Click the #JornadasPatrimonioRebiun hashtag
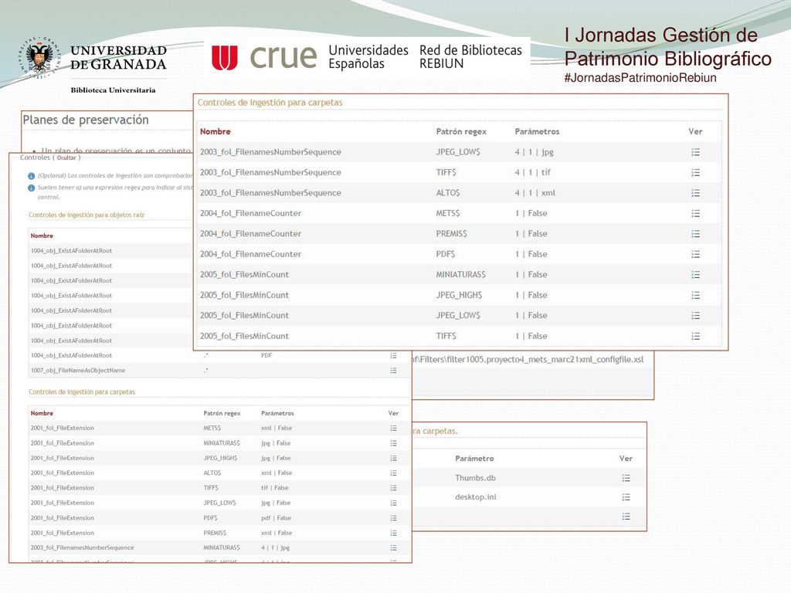 pyautogui.click(x=640, y=78)
